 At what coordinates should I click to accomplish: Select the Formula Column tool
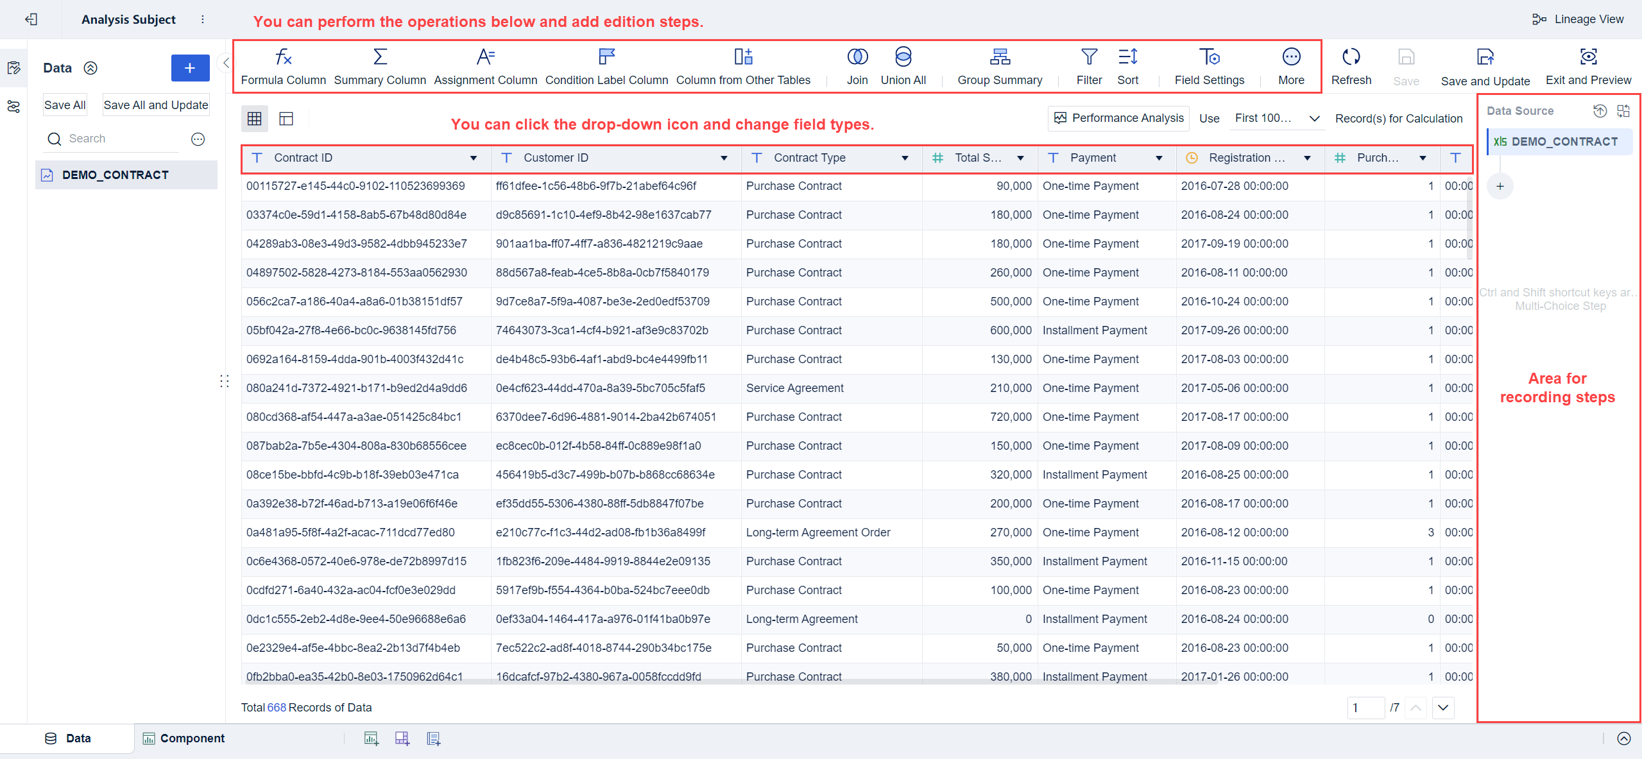click(283, 65)
